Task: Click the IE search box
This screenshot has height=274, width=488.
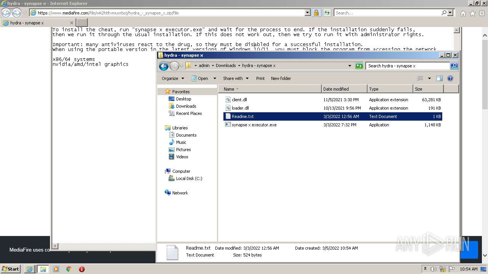Action: tap(387, 13)
